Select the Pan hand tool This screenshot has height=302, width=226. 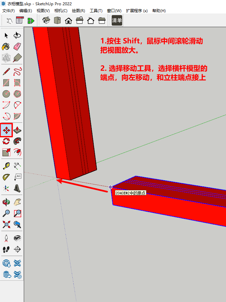click(18, 201)
